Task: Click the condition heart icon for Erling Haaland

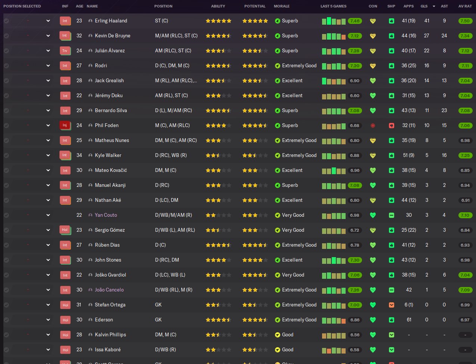Action: click(373, 21)
